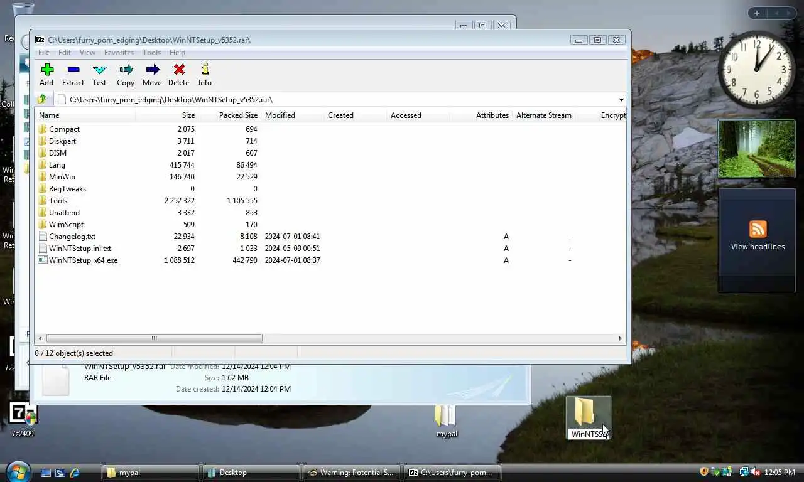Click the Move toolbar icon
804x482 pixels.
tap(152, 70)
